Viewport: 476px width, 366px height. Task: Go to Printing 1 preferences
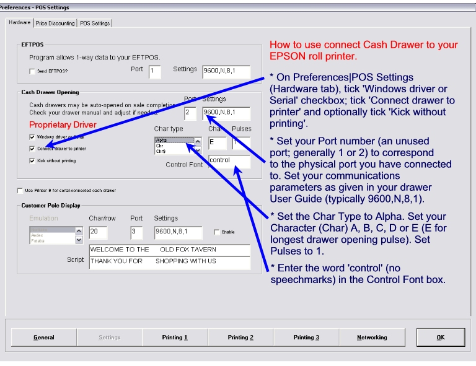pos(175,338)
